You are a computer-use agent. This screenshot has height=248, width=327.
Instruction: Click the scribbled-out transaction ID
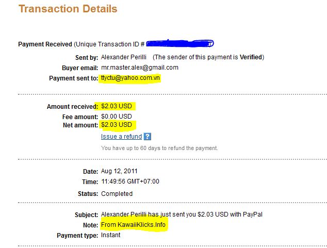coord(180,44)
